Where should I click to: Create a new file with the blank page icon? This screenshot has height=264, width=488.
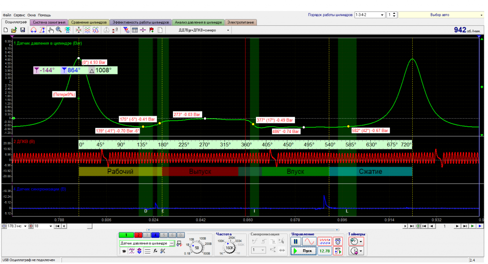point(6,30)
